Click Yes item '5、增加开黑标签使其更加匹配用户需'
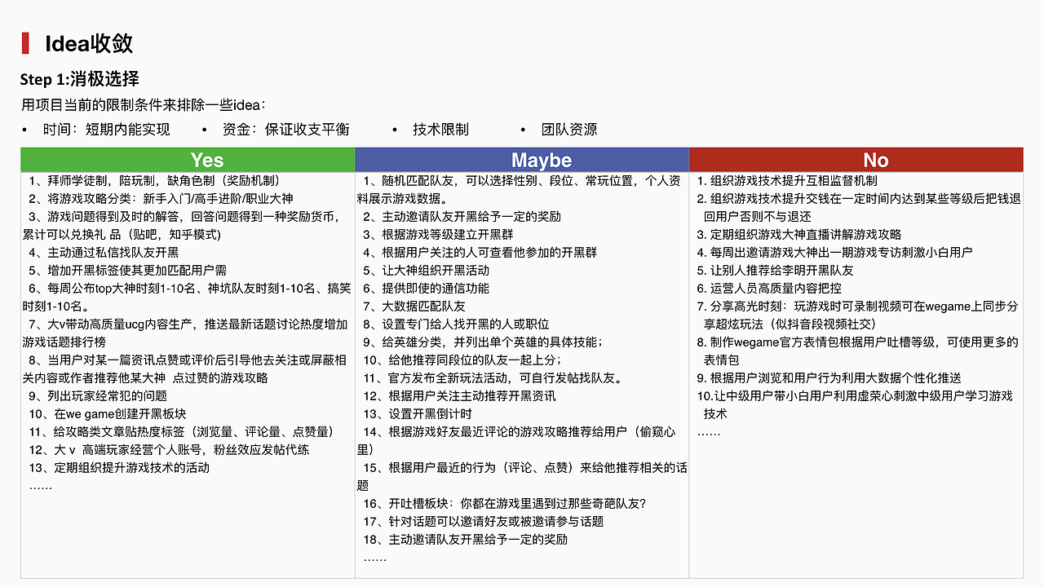This screenshot has height=587, width=1044. [x=128, y=271]
